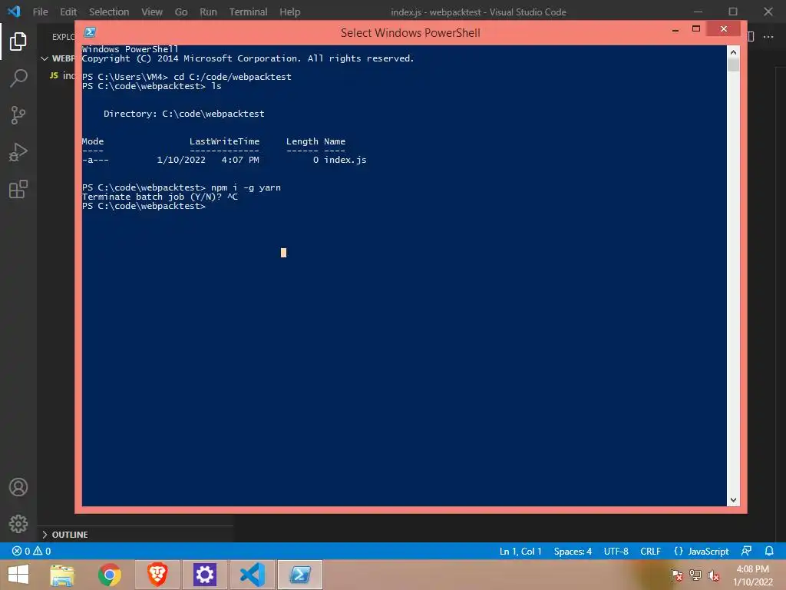
Task: Click the feedback icon in status bar
Action: 746,551
